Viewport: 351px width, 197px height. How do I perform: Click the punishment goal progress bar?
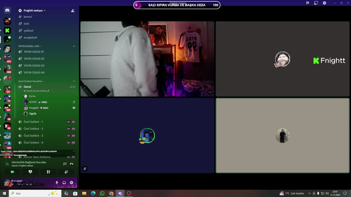click(x=177, y=5)
